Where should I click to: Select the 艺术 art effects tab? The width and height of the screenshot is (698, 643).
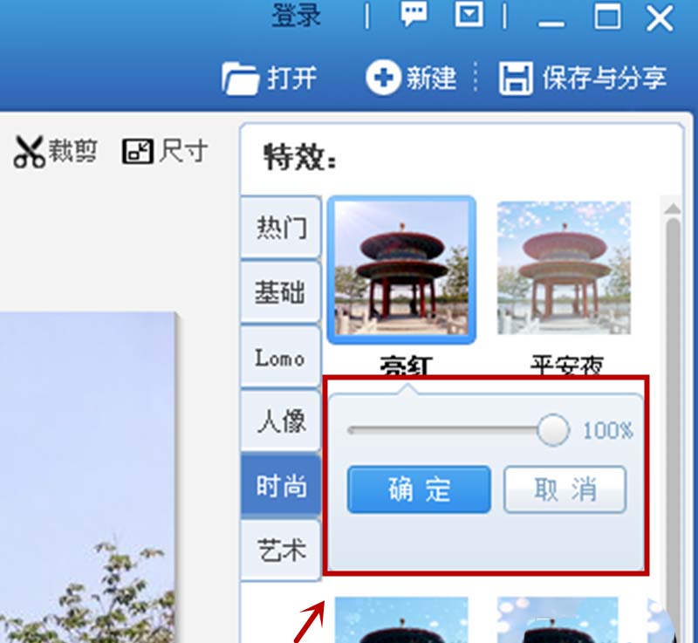pos(281,550)
